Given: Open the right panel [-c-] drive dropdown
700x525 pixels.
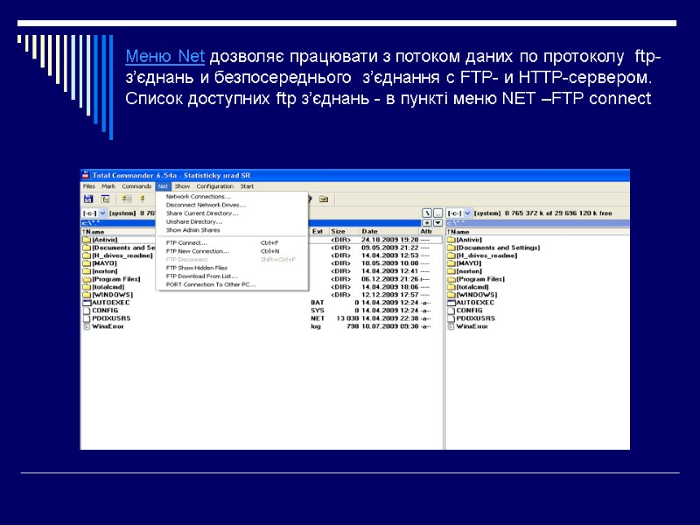Looking at the screenshot, I should [467, 213].
